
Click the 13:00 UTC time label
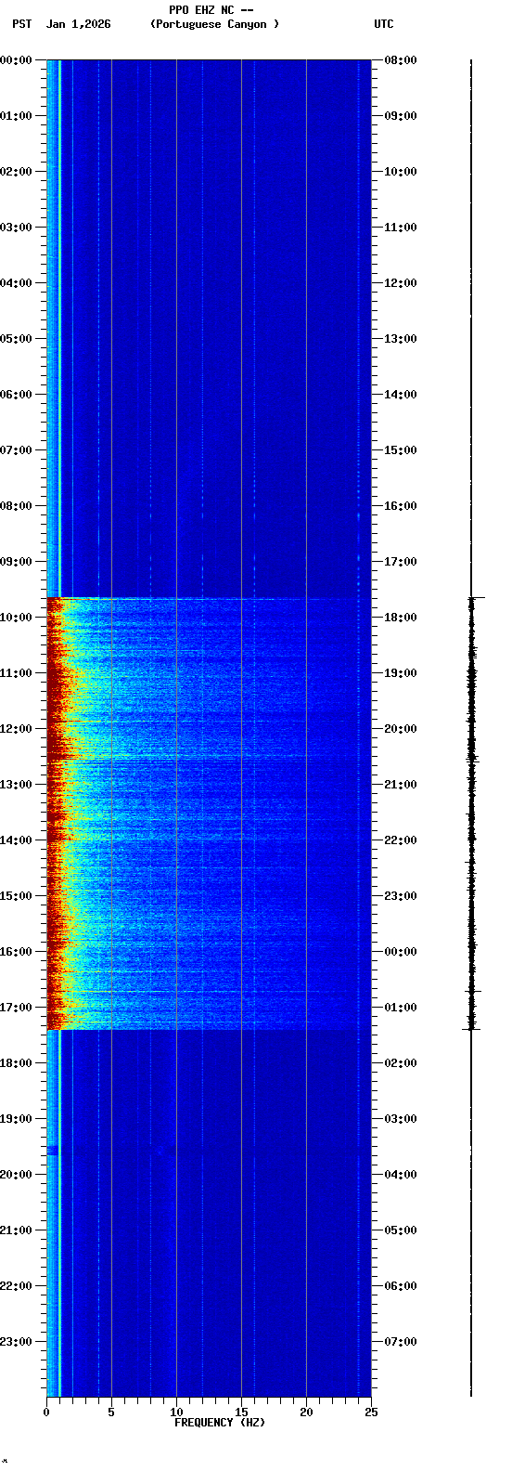(x=401, y=339)
